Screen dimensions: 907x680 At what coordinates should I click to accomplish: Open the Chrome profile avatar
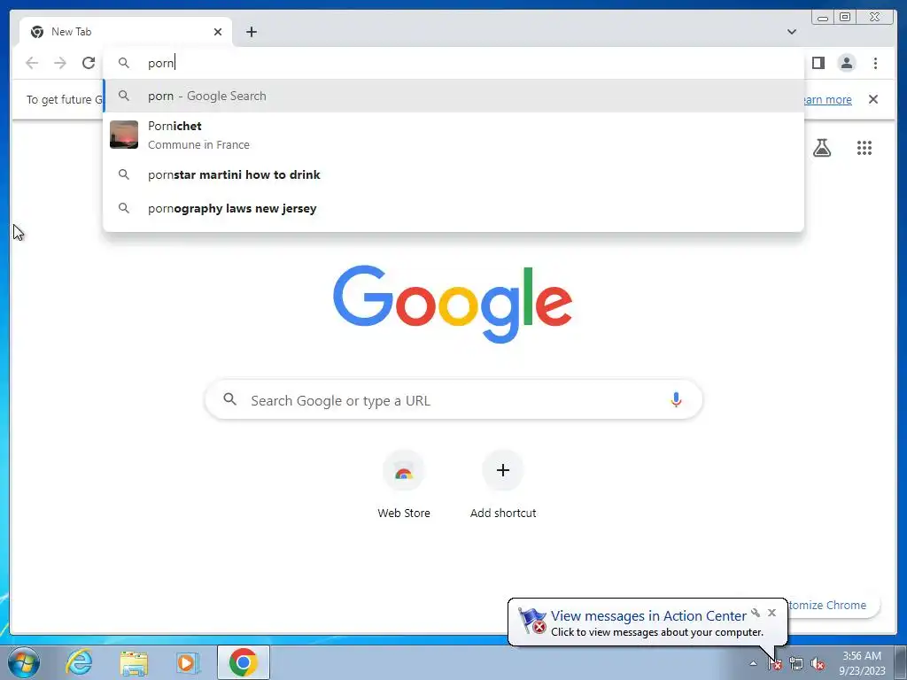(x=846, y=63)
